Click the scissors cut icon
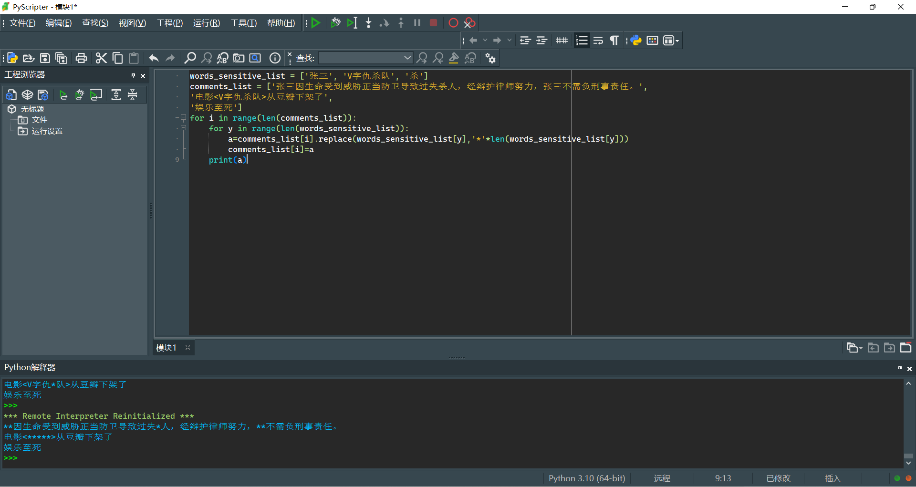 101,58
